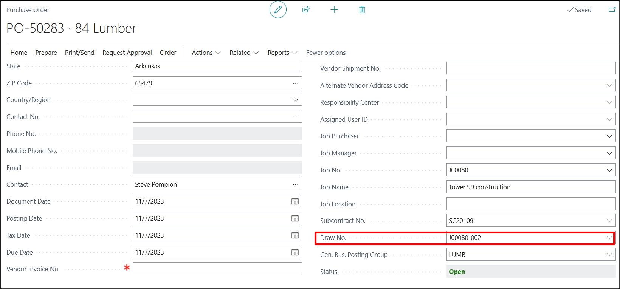Click the plus icon to create new

pos(334,10)
